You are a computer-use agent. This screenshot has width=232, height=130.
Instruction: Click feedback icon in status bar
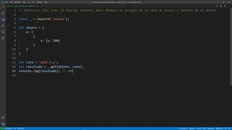[226, 129]
